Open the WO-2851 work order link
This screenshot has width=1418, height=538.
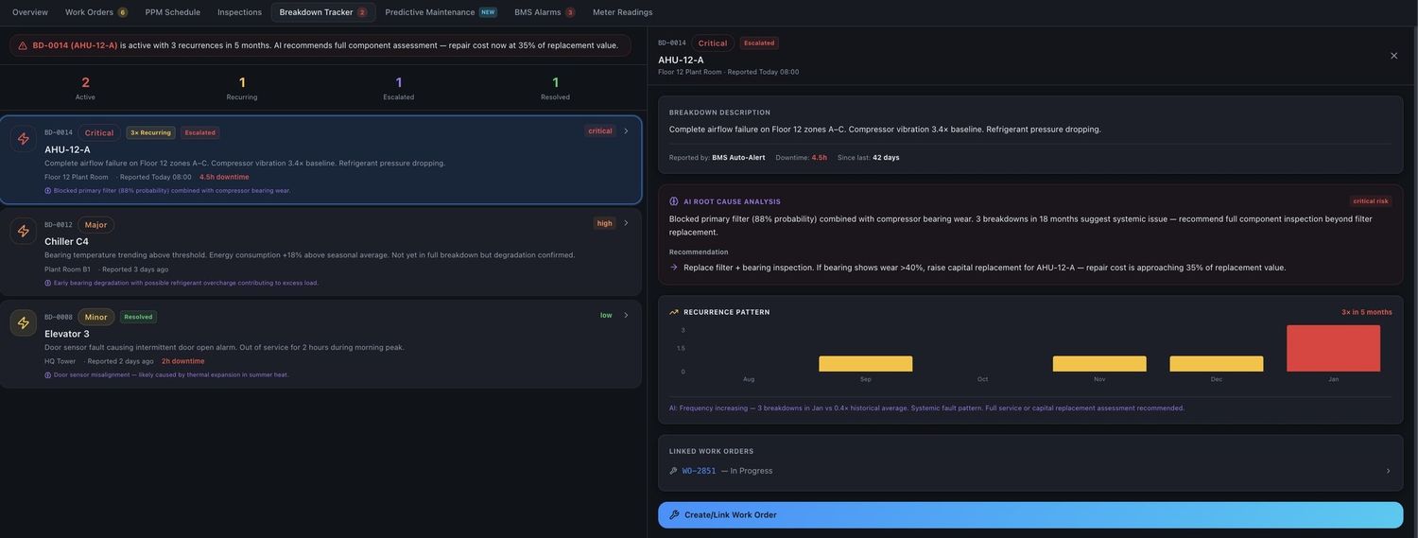pos(700,471)
